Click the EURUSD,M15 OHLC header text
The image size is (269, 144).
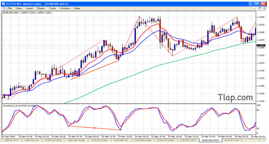click(27, 13)
